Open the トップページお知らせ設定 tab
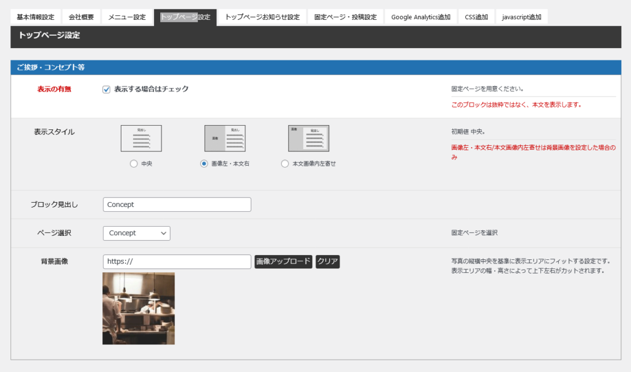 262,17
